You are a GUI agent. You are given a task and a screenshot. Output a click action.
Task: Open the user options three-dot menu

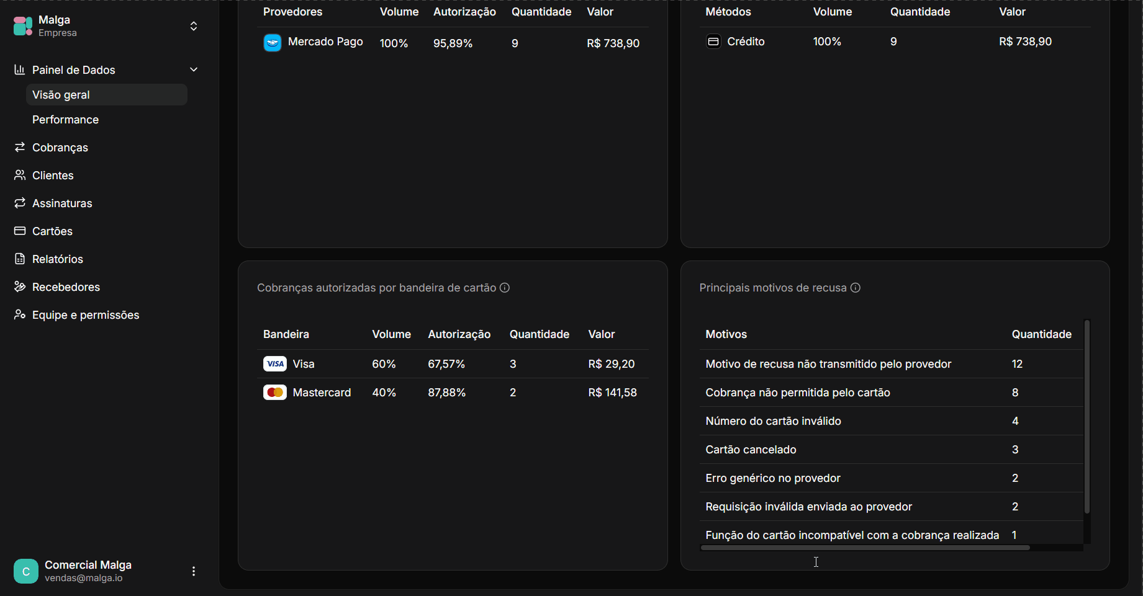coord(194,571)
